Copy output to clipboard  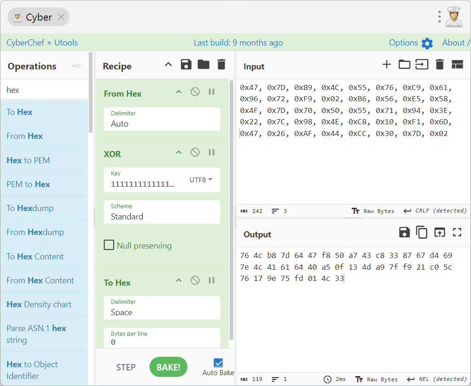422,233
